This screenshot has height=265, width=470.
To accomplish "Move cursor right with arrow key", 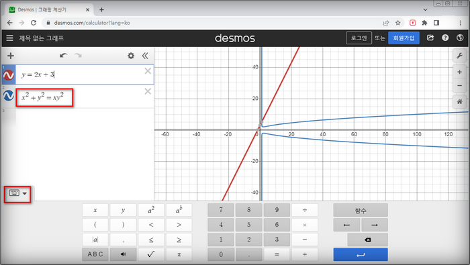I will (375, 225).
